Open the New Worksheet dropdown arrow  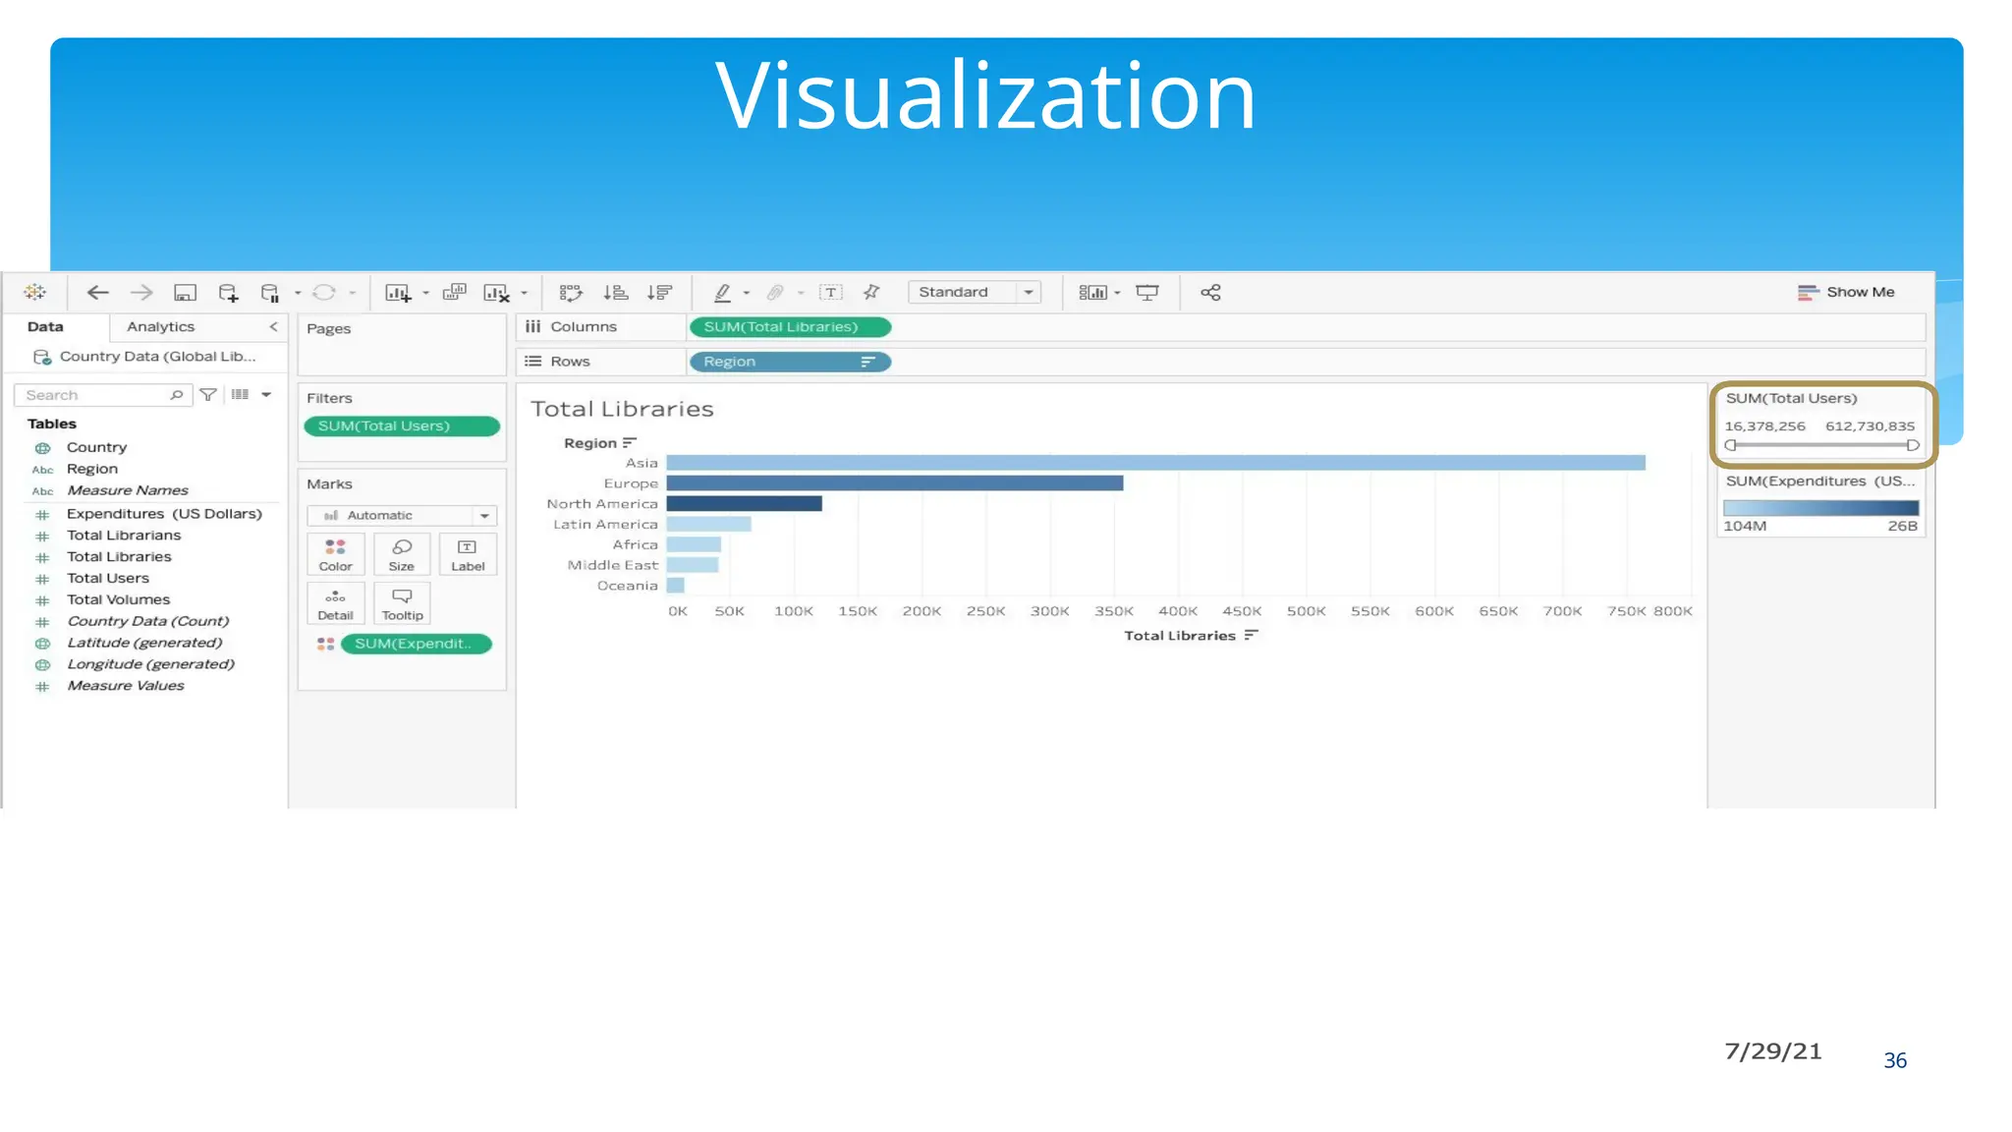(x=425, y=293)
